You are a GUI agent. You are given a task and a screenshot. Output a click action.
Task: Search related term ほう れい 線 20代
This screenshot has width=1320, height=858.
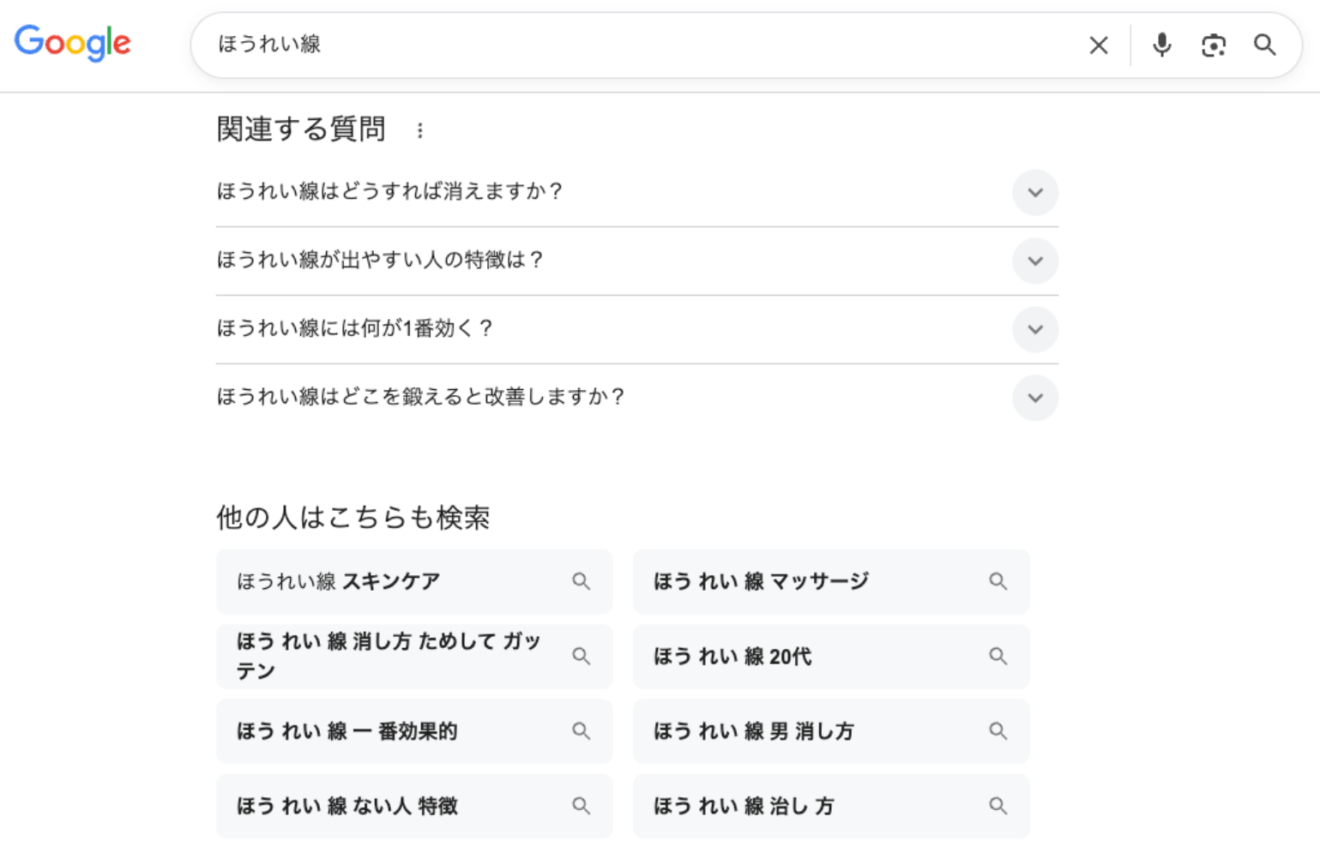coord(830,657)
